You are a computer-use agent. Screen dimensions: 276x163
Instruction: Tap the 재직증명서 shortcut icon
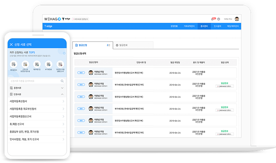13,64
